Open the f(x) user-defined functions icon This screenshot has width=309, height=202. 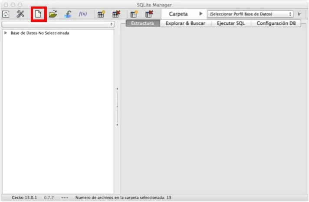coord(83,14)
